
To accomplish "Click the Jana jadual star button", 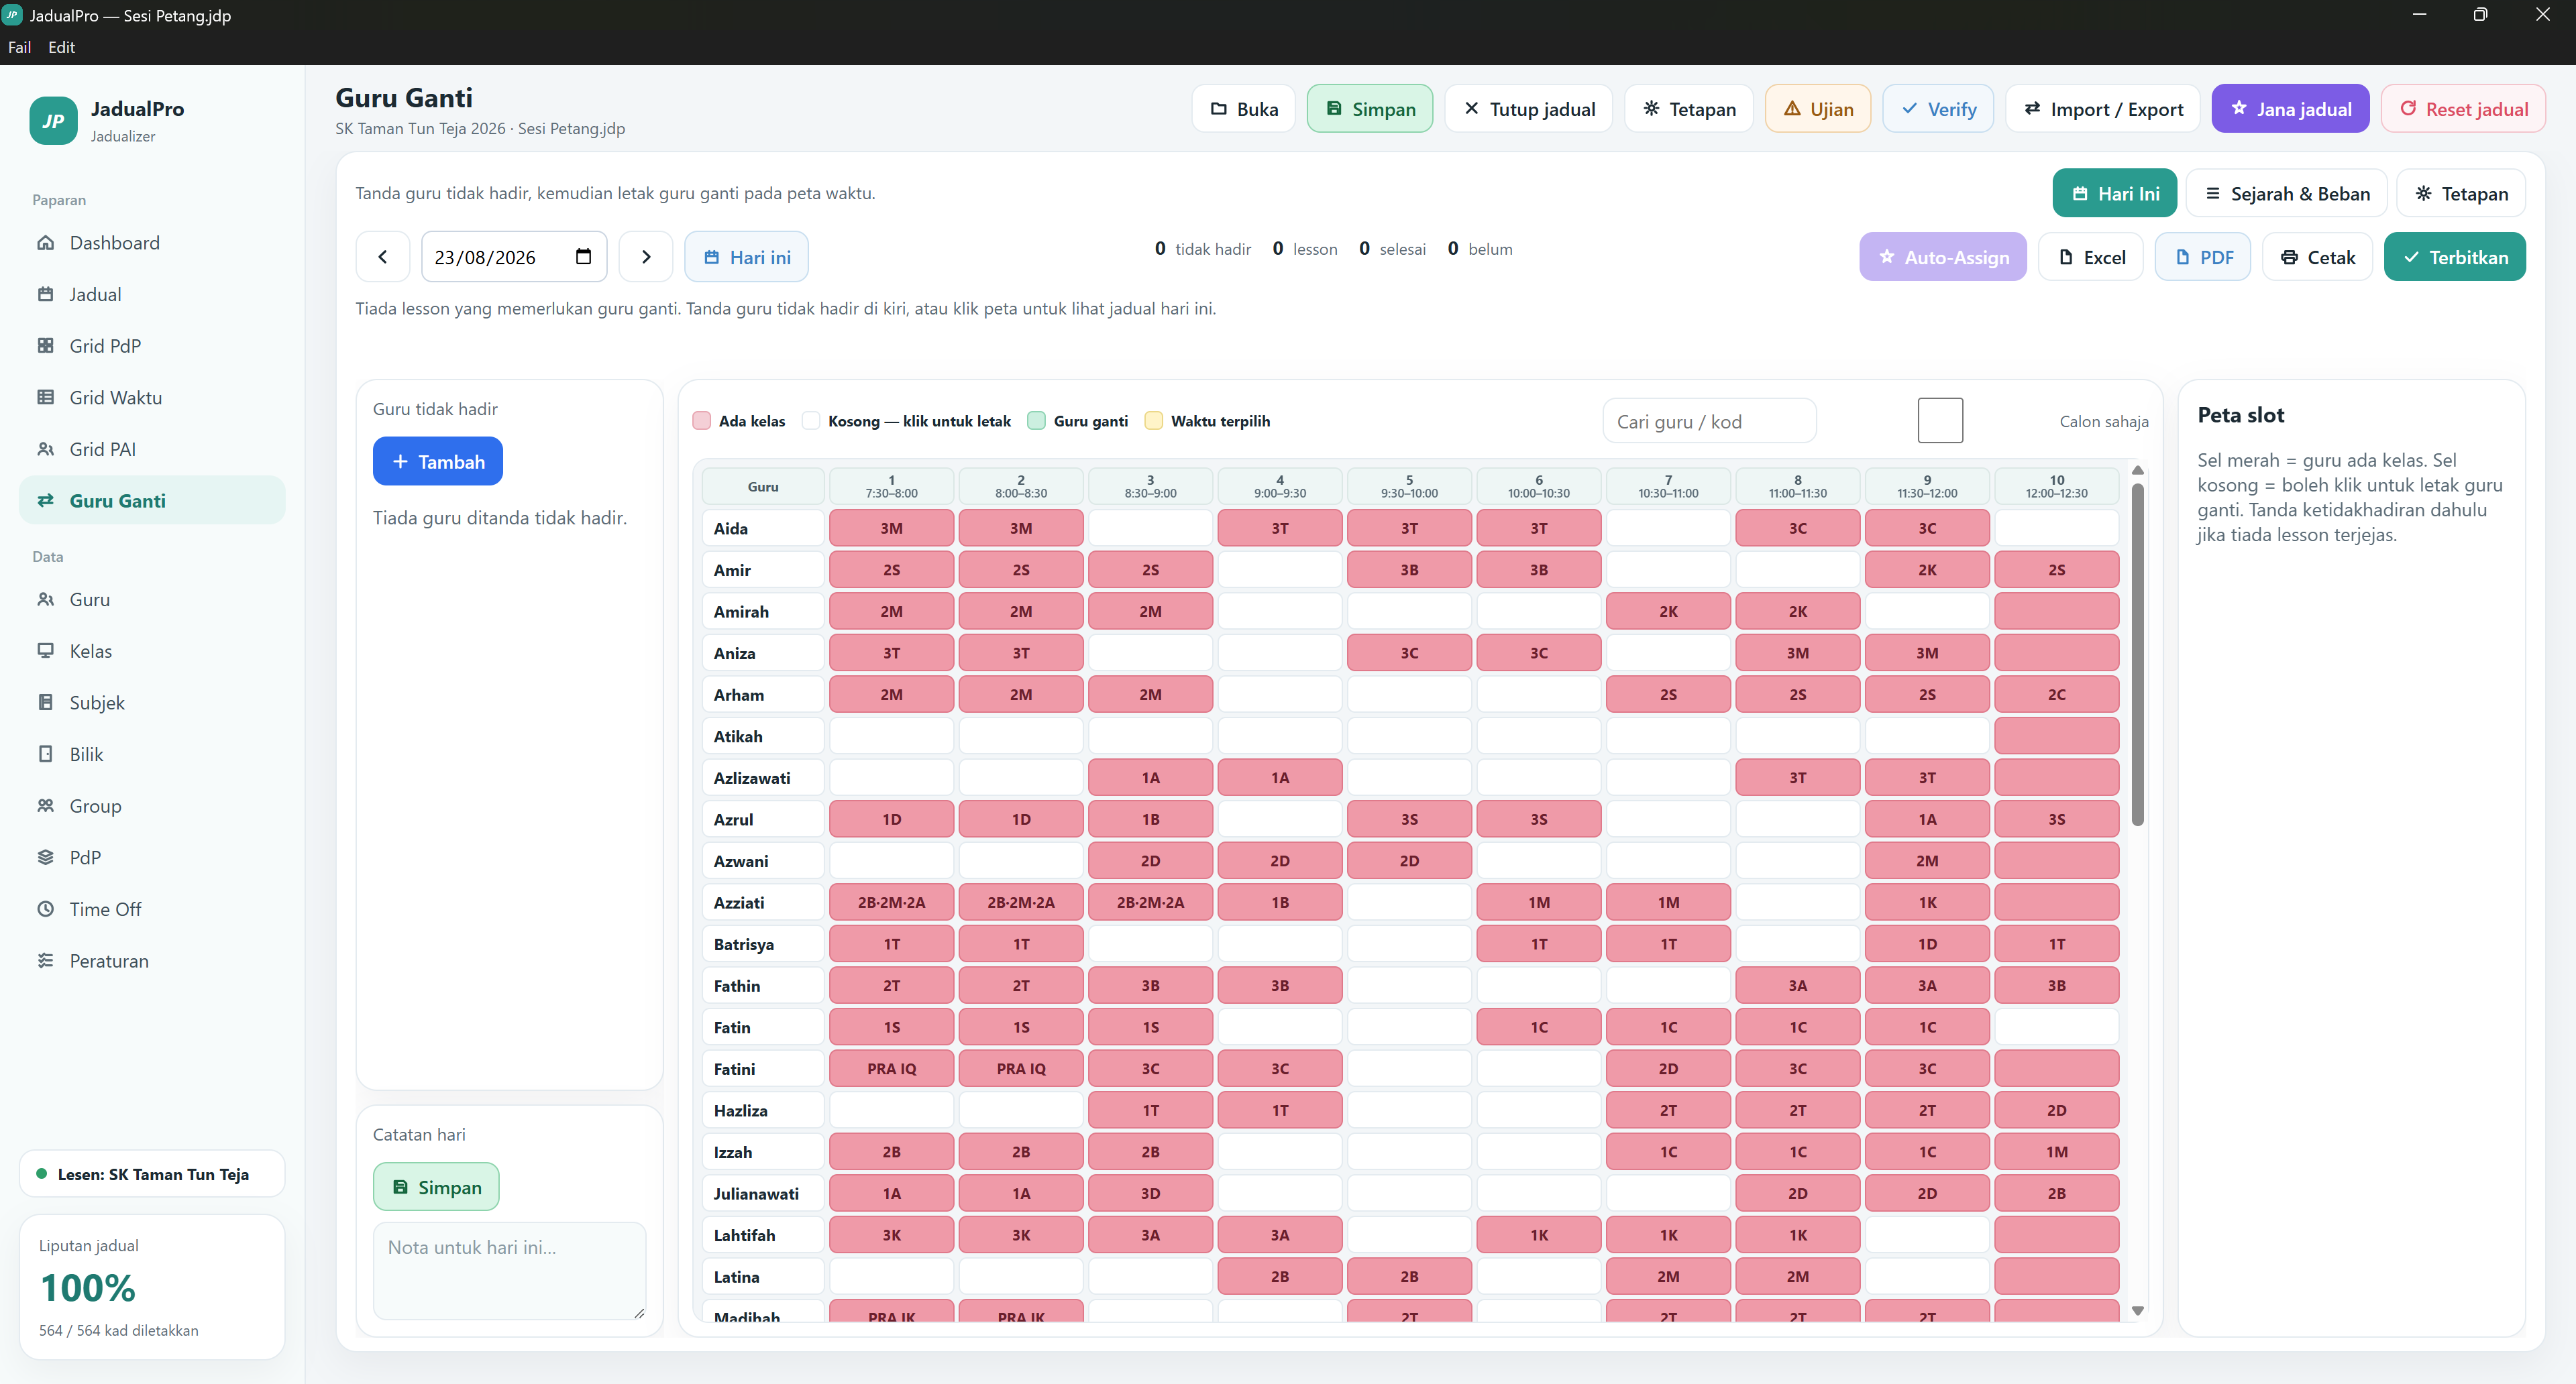I will point(2290,109).
